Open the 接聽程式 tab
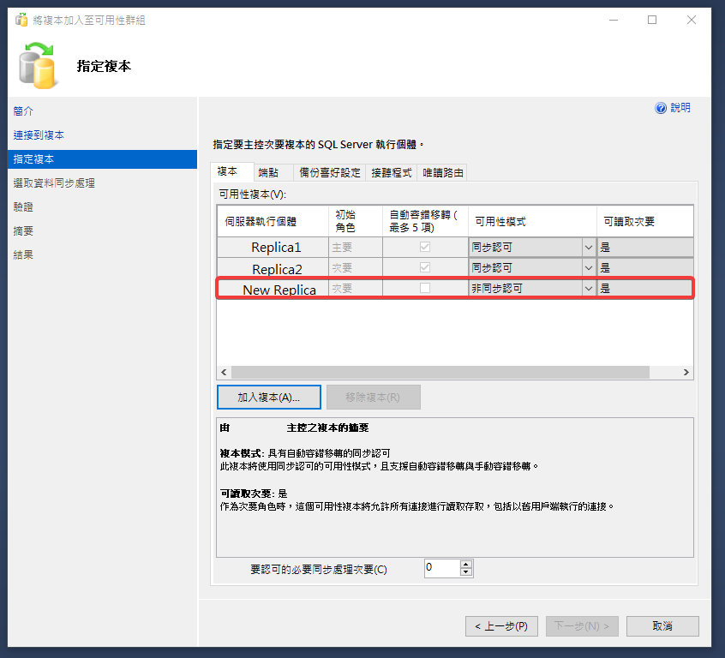 click(x=392, y=172)
